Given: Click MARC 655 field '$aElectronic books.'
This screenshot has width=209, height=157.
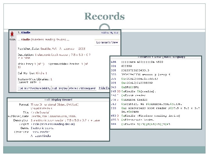Looking at the screenshot, I should click(138, 120).
